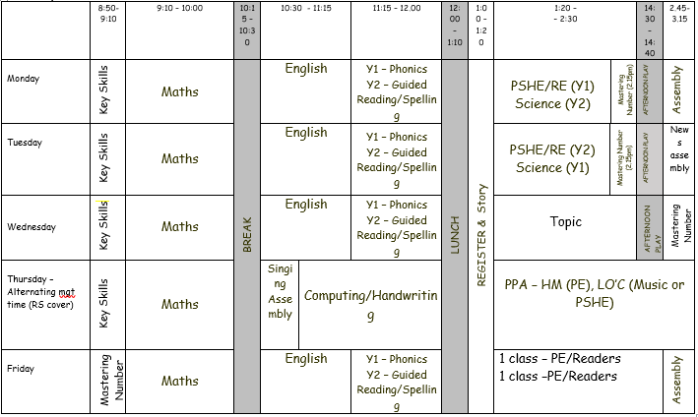Click Tuesday's PSHE/RE (Y2) Science (Y1) cell

551,159
